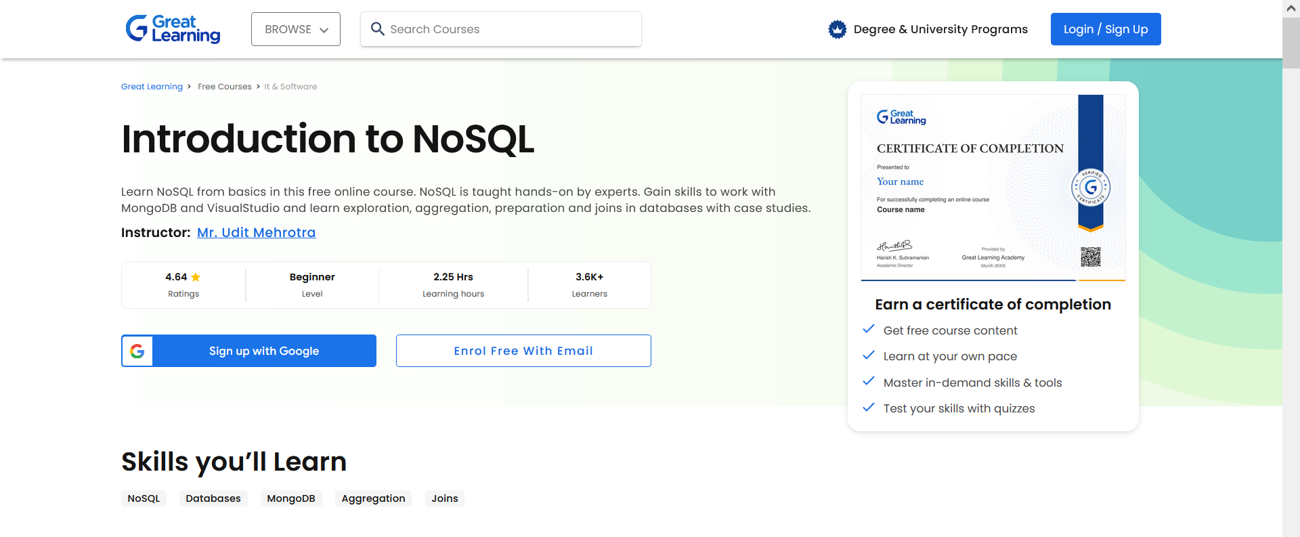The width and height of the screenshot is (1300, 537).
Task: Go to Free Courses breadcrumb
Action: click(224, 87)
